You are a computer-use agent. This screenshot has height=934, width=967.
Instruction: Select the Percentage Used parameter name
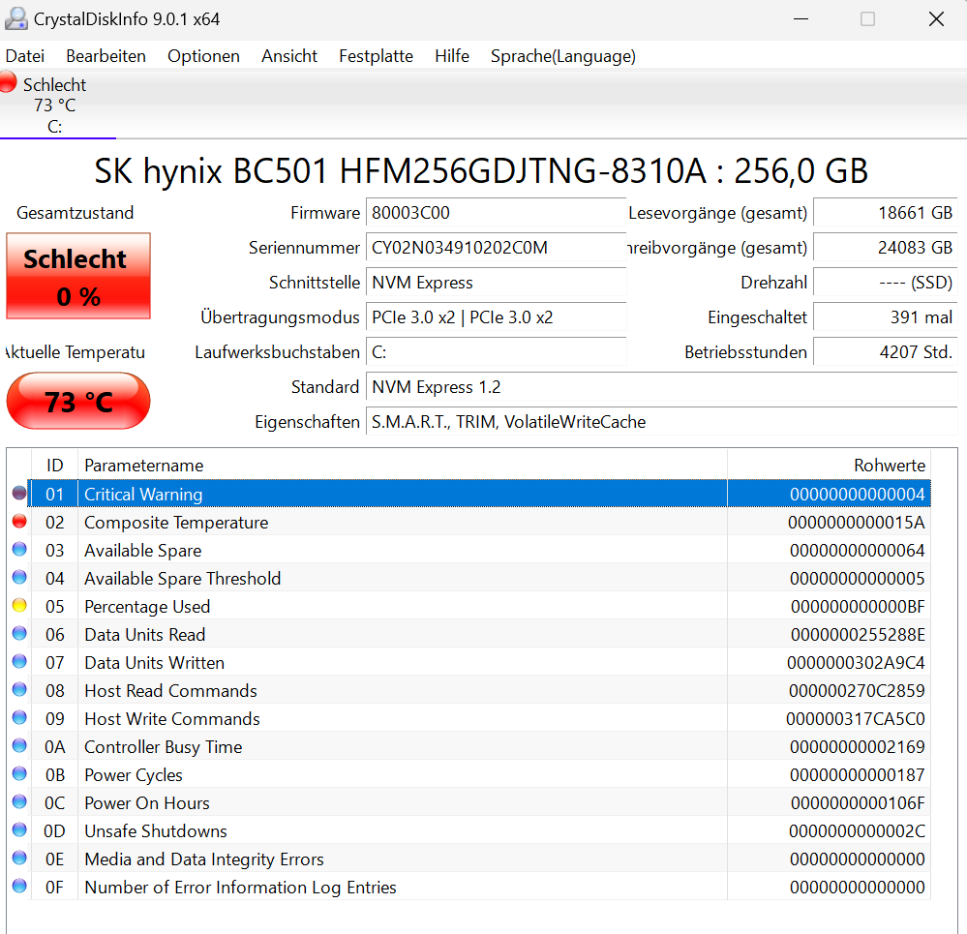pos(147,607)
